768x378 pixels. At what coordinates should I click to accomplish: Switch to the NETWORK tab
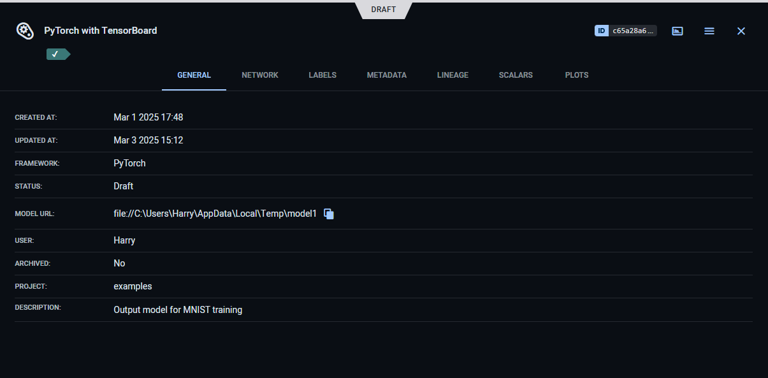tap(260, 75)
